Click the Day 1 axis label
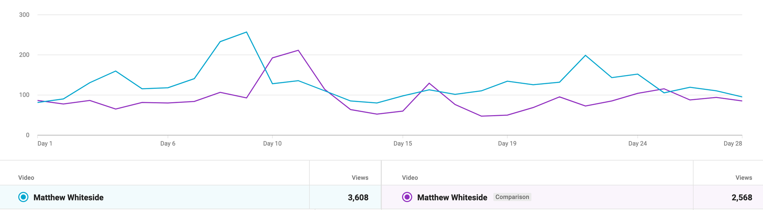Image resolution: width=763 pixels, height=210 pixels. [45, 143]
